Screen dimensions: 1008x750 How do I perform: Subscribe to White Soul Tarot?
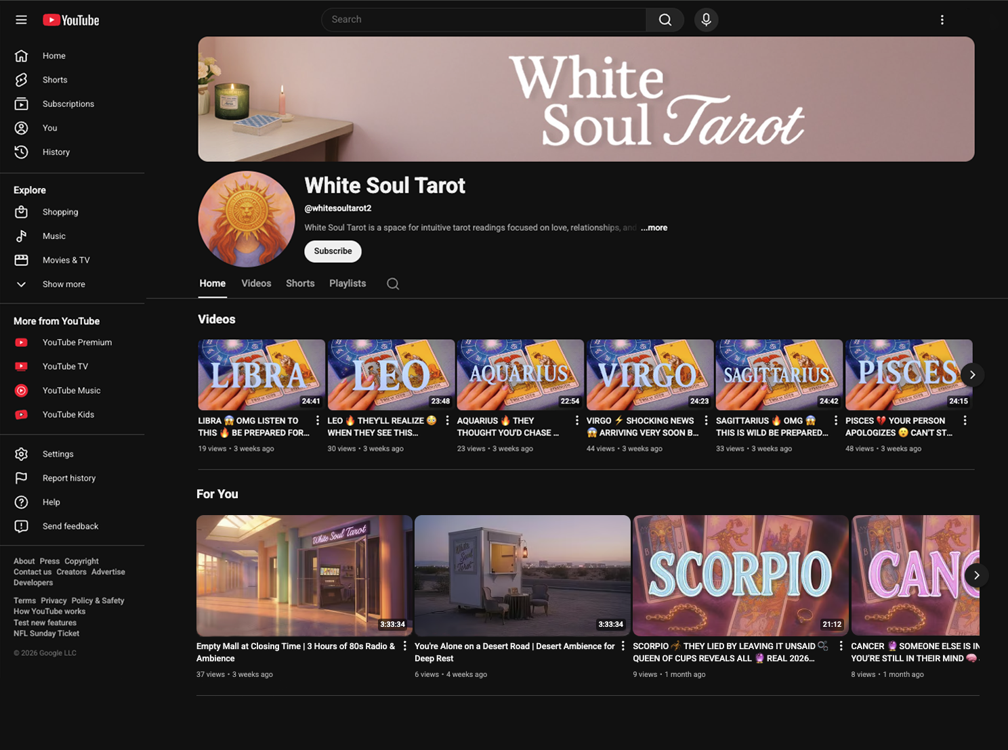click(333, 251)
